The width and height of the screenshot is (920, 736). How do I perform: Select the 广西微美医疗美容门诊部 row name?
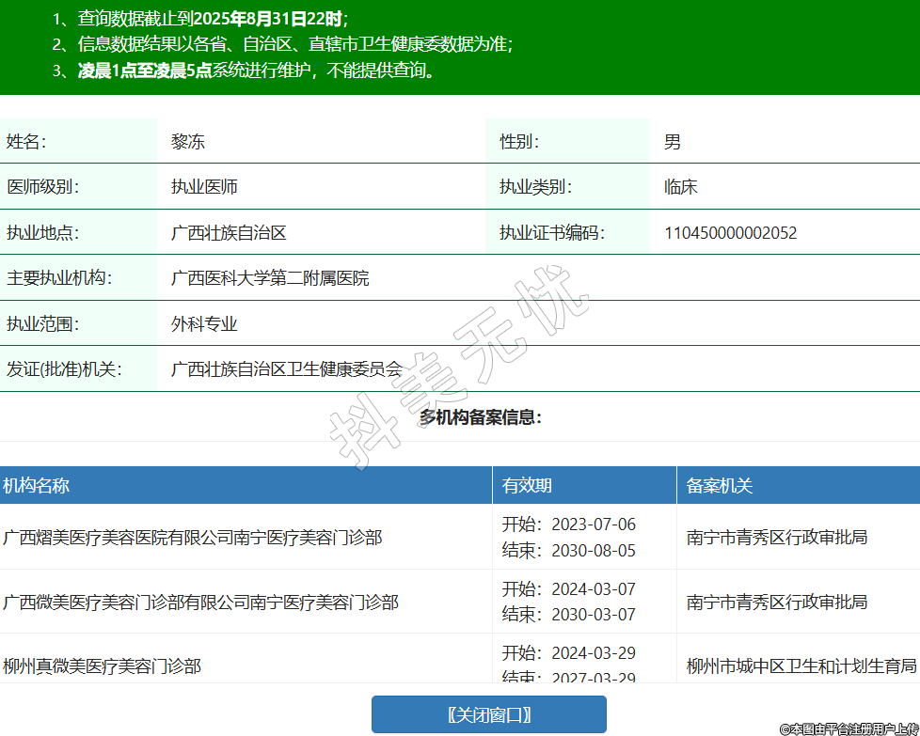[x=200, y=602]
